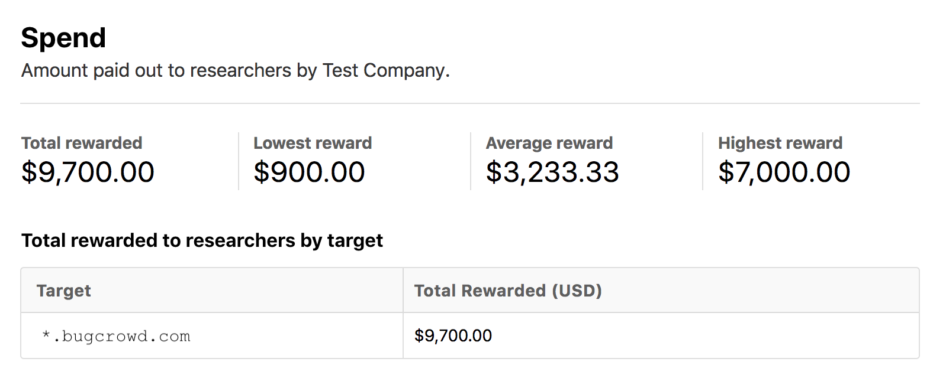Select the *.bugcrowd.com target cell
The height and width of the screenshot is (378, 946).
point(212,335)
